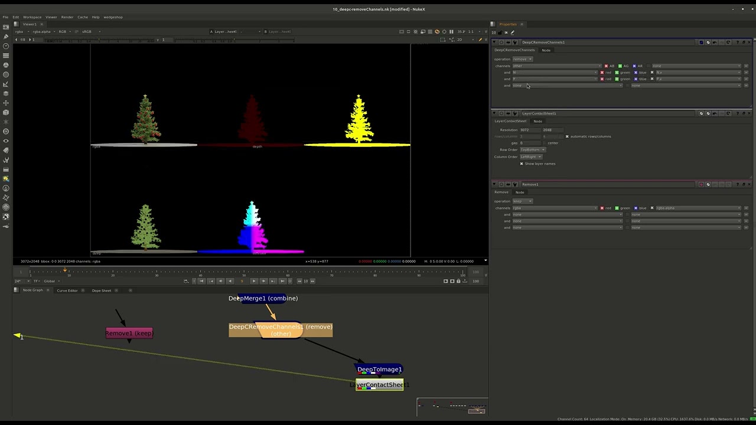
Task: Select DeepCRemoveChannels1 (remove) node
Action: (x=281, y=330)
